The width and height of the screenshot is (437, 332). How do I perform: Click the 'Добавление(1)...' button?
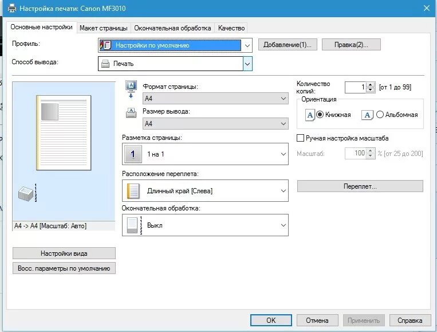288,45
